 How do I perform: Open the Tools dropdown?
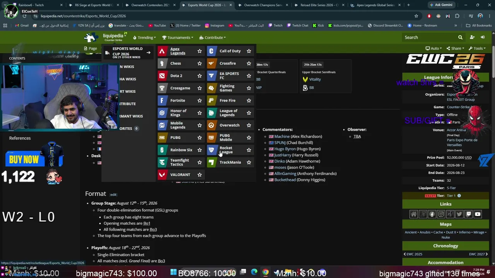477,48
